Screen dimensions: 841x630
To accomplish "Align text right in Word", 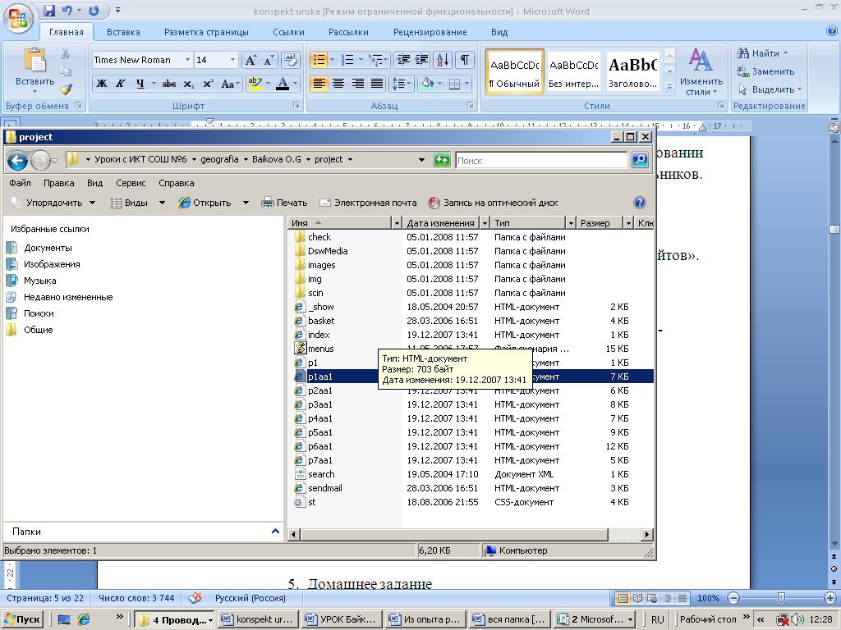I will coord(357,84).
